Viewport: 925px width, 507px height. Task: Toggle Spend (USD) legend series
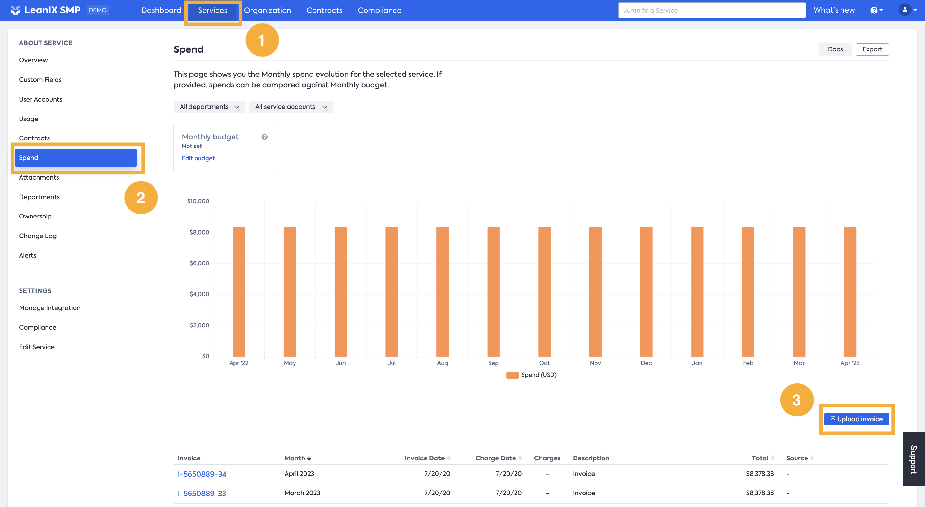tap(531, 375)
